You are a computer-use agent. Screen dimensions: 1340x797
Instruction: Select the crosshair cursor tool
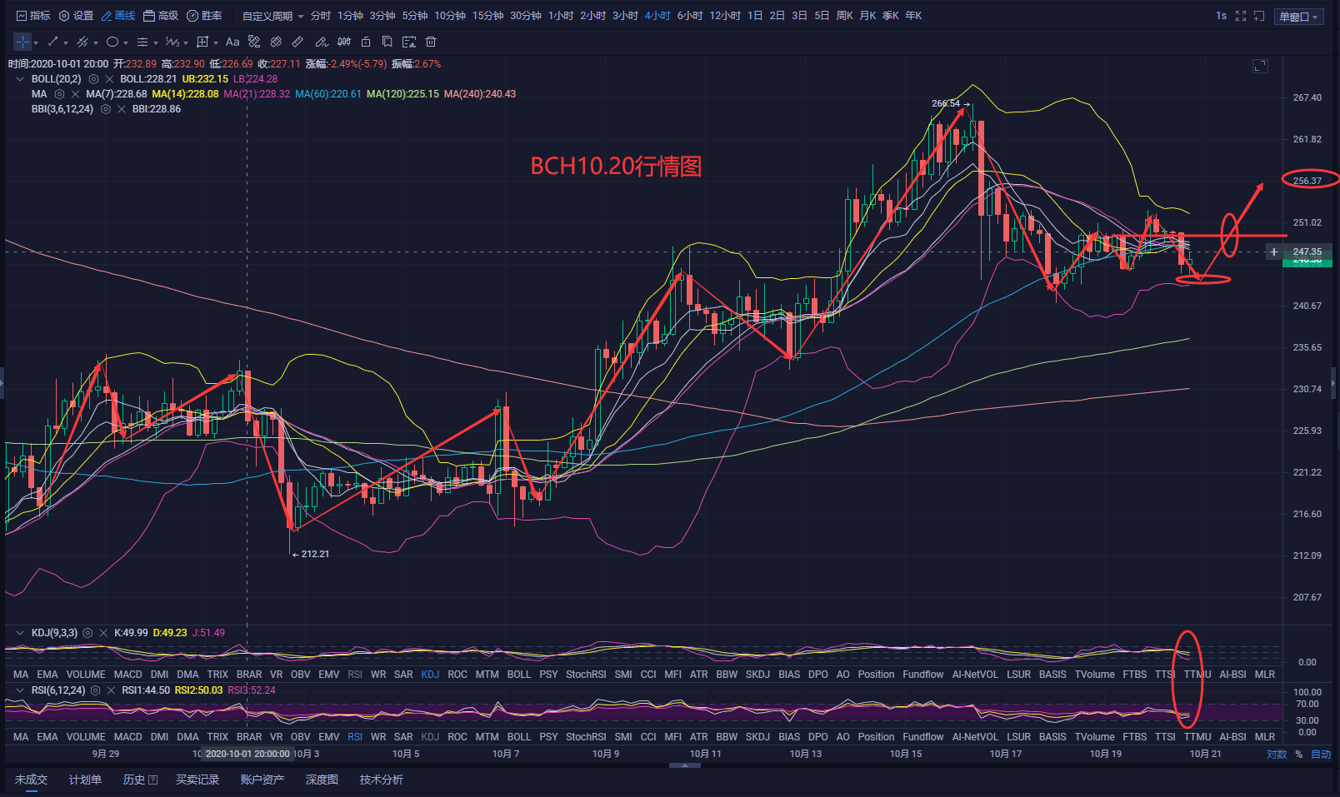[22, 42]
